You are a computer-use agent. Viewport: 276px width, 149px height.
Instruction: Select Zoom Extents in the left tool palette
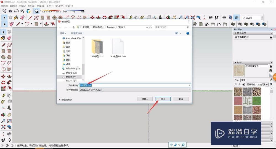click(x=3, y=127)
